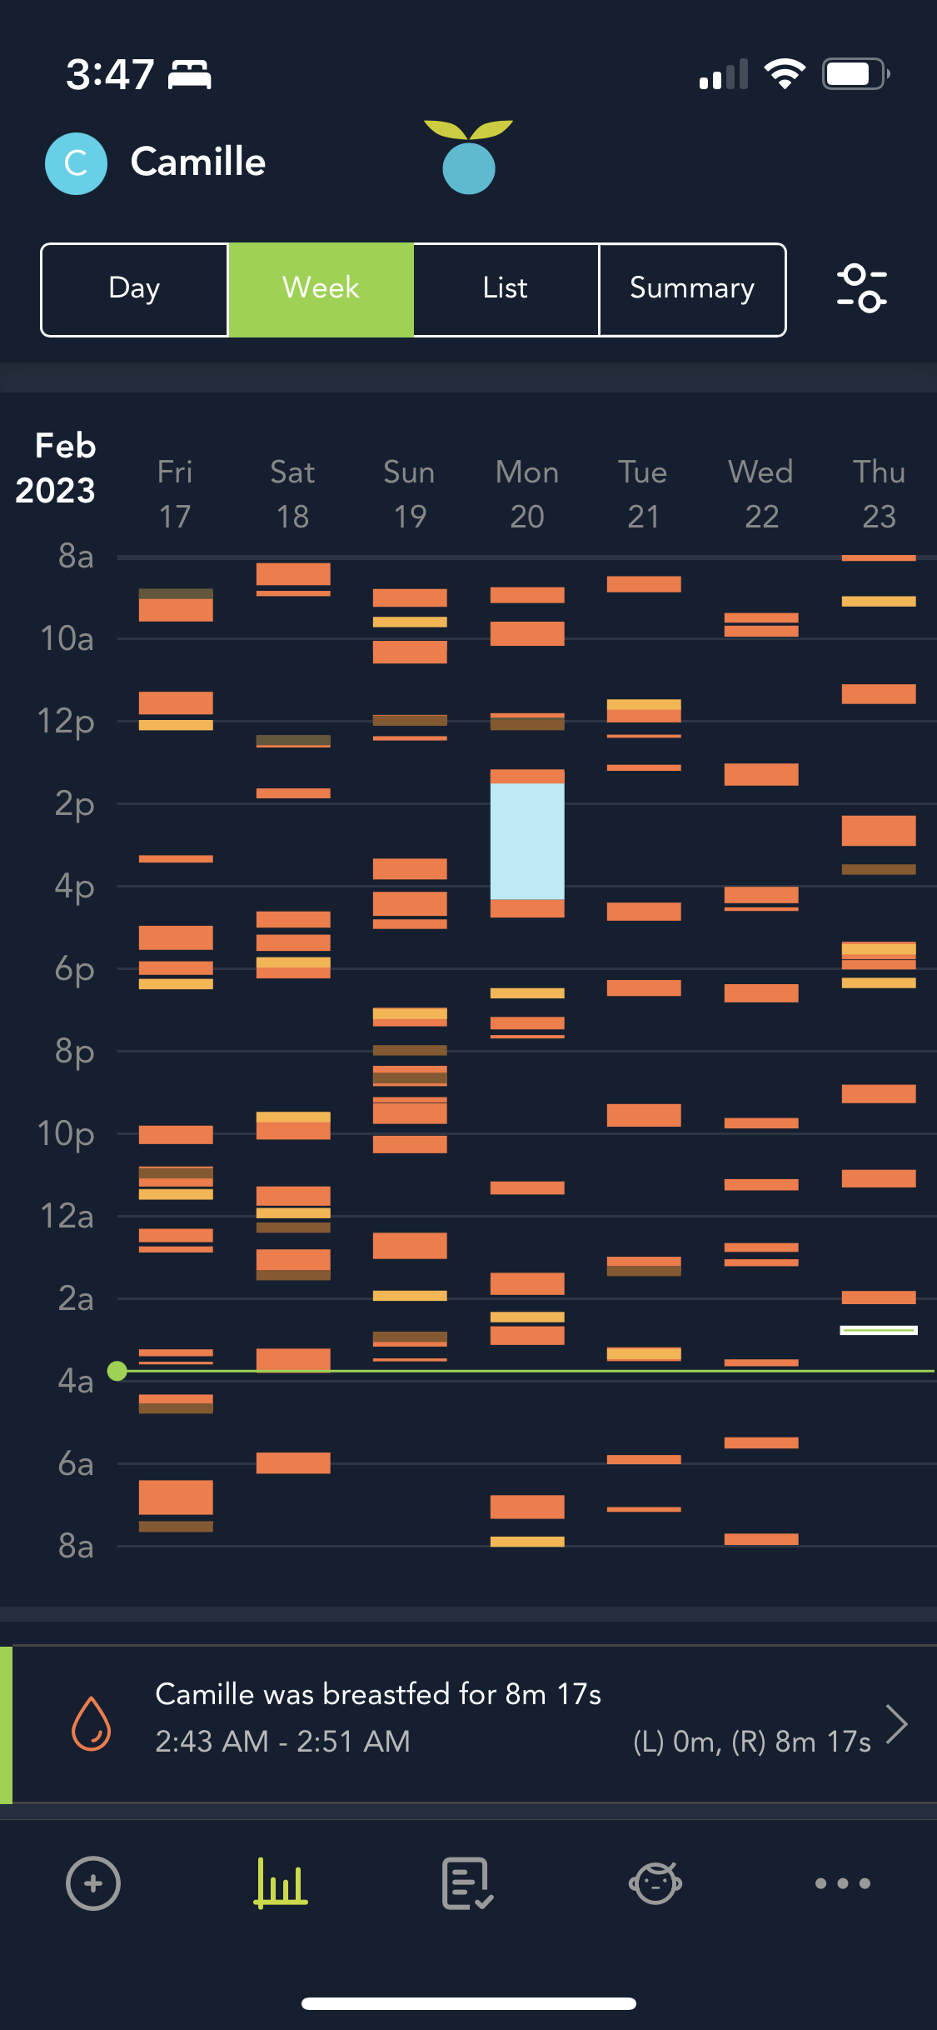Open the Summary tab
Viewport: 937px width, 2030px height.
(x=691, y=289)
